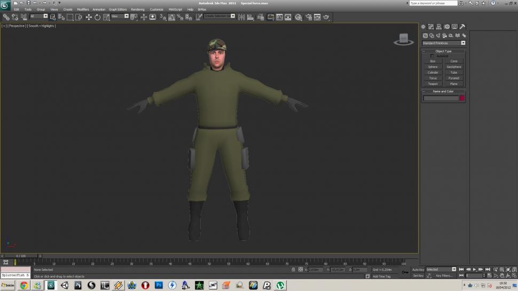Click the Pyramid button
This screenshot has height=291, width=518.
(x=454, y=78)
